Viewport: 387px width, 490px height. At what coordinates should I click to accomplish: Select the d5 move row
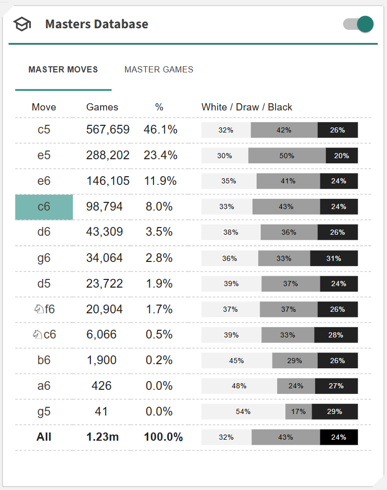[x=44, y=284]
